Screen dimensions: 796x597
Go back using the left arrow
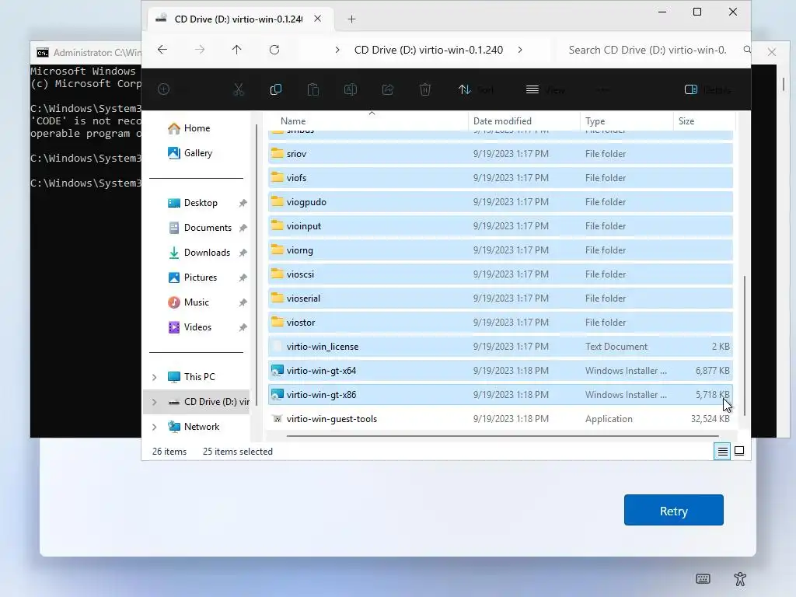162,50
